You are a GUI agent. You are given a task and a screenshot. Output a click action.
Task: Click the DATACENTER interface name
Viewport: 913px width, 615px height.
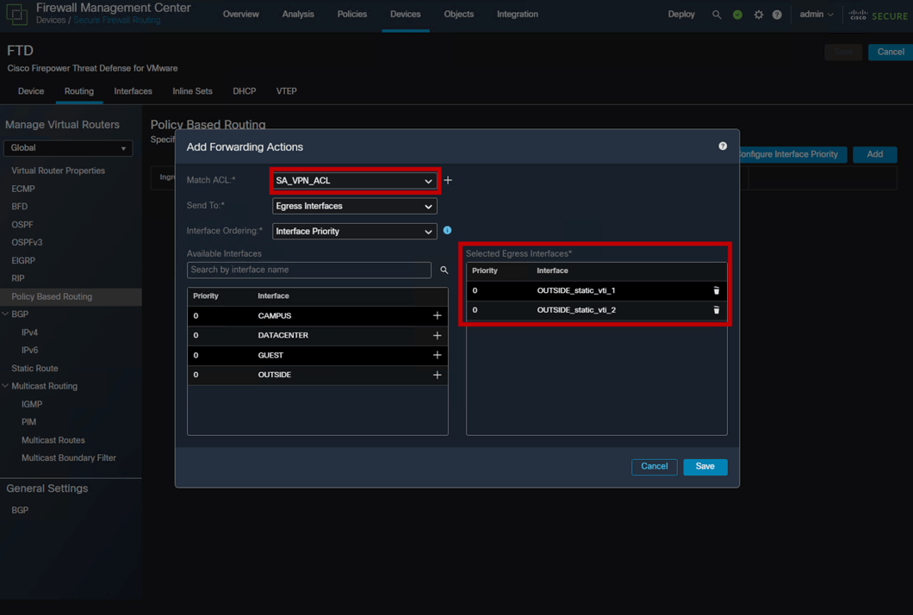pyautogui.click(x=283, y=335)
